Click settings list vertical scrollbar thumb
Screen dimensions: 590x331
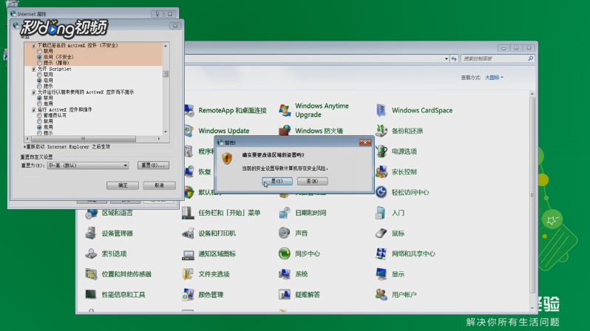[x=166, y=74]
